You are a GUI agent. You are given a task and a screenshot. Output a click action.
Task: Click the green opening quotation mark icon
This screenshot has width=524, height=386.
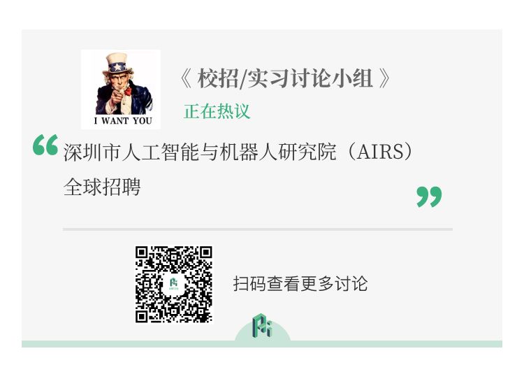pyautogui.click(x=45, y=145)
